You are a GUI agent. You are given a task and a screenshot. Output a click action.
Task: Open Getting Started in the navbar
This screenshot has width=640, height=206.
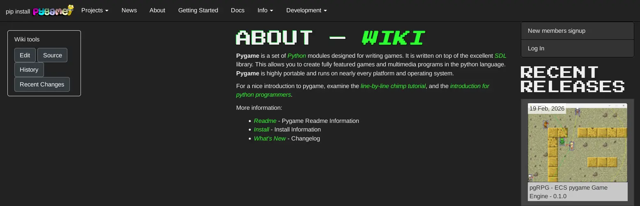198,10
